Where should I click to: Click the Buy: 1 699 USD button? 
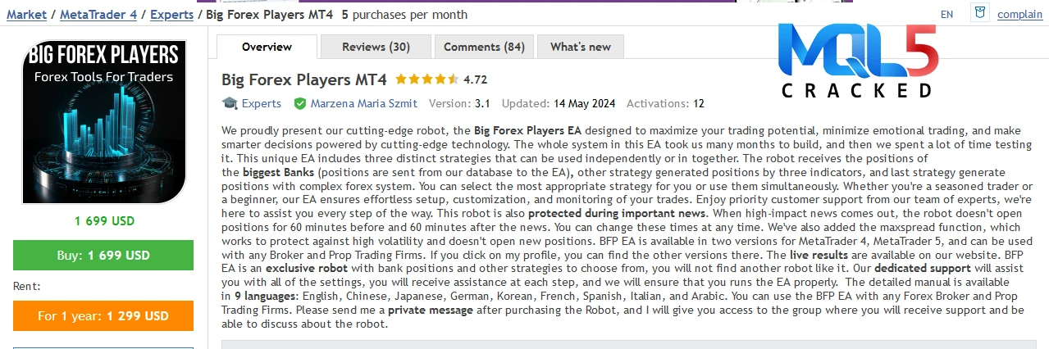103,255
